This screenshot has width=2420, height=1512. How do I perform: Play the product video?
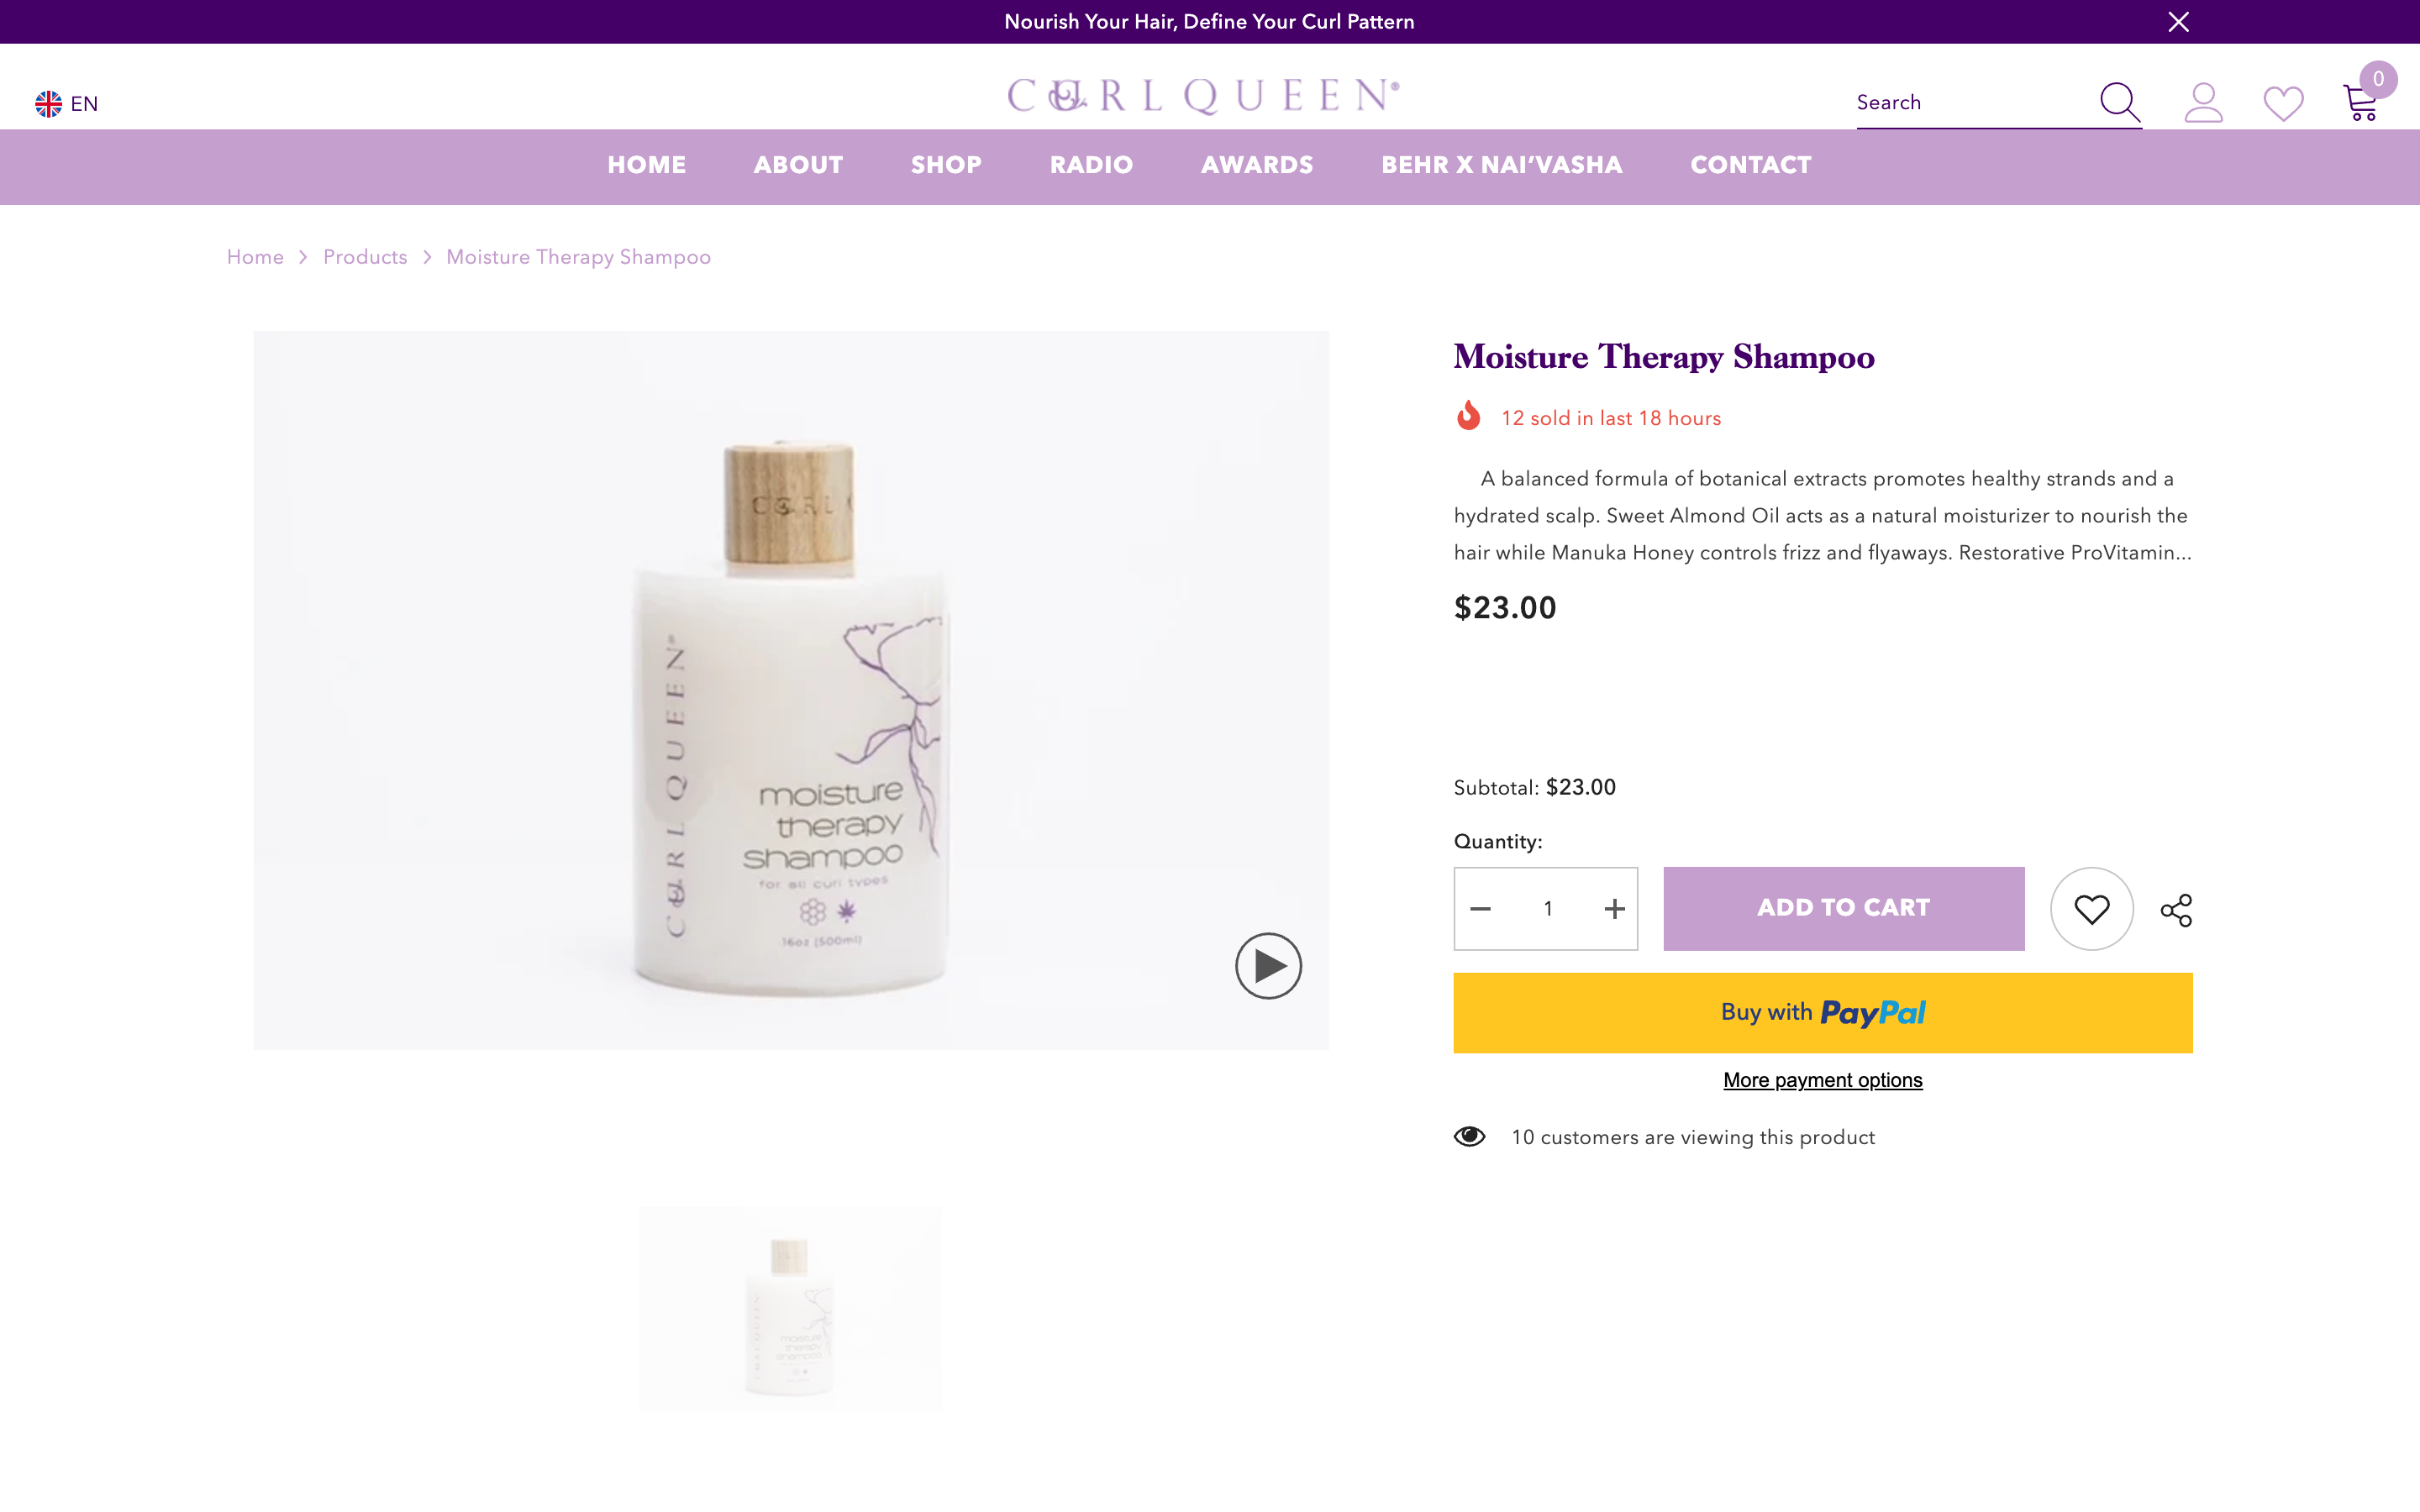pyautogui.click(x=1268, y=966)
